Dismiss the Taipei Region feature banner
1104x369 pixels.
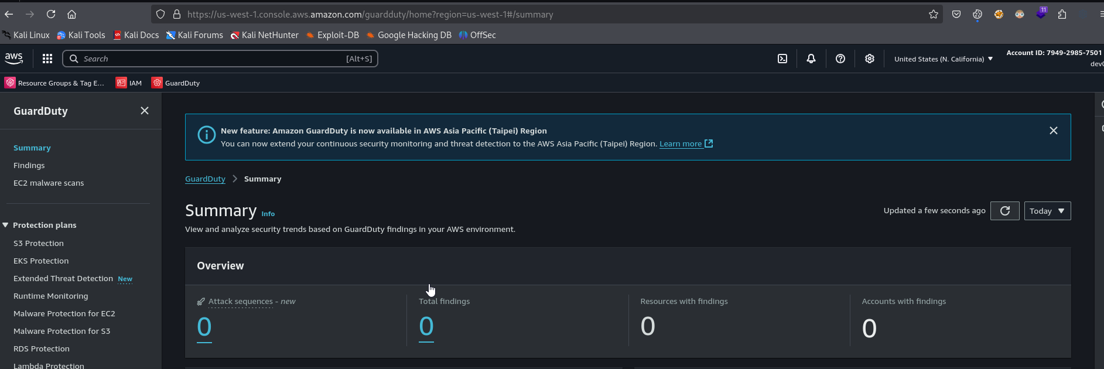tap(1054, 131)
